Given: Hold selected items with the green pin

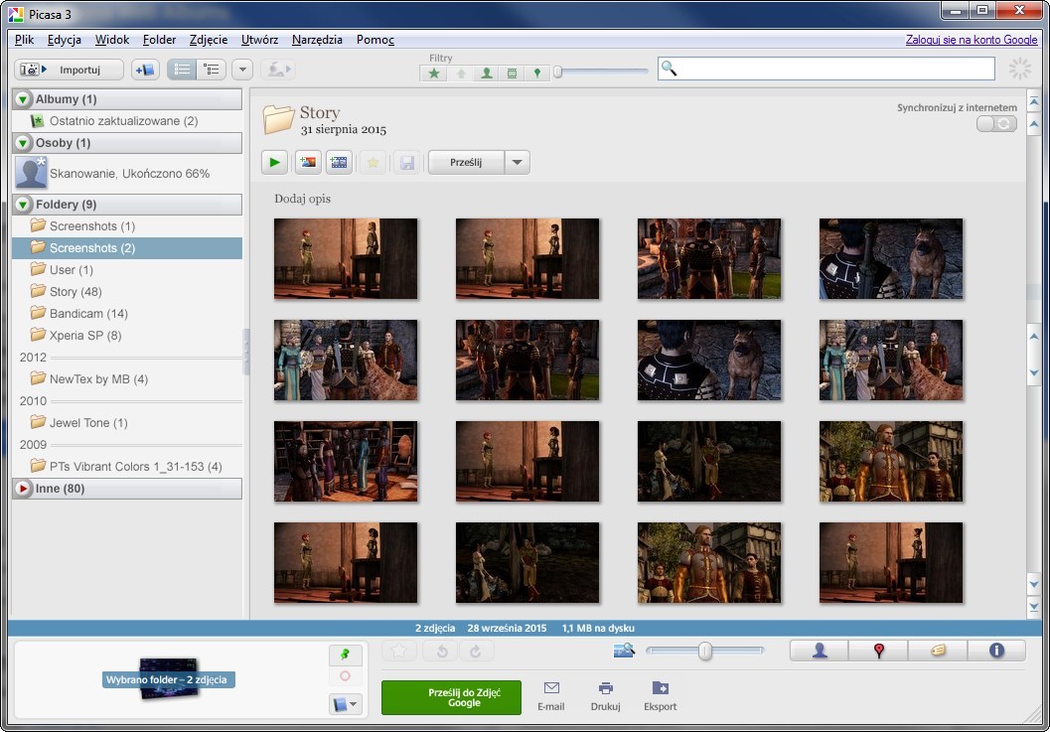Looking at the screenshot, I should pos(345,655).
